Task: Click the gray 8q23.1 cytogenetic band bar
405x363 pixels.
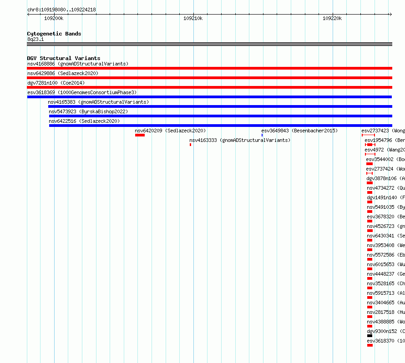Action: pos(209,44)
